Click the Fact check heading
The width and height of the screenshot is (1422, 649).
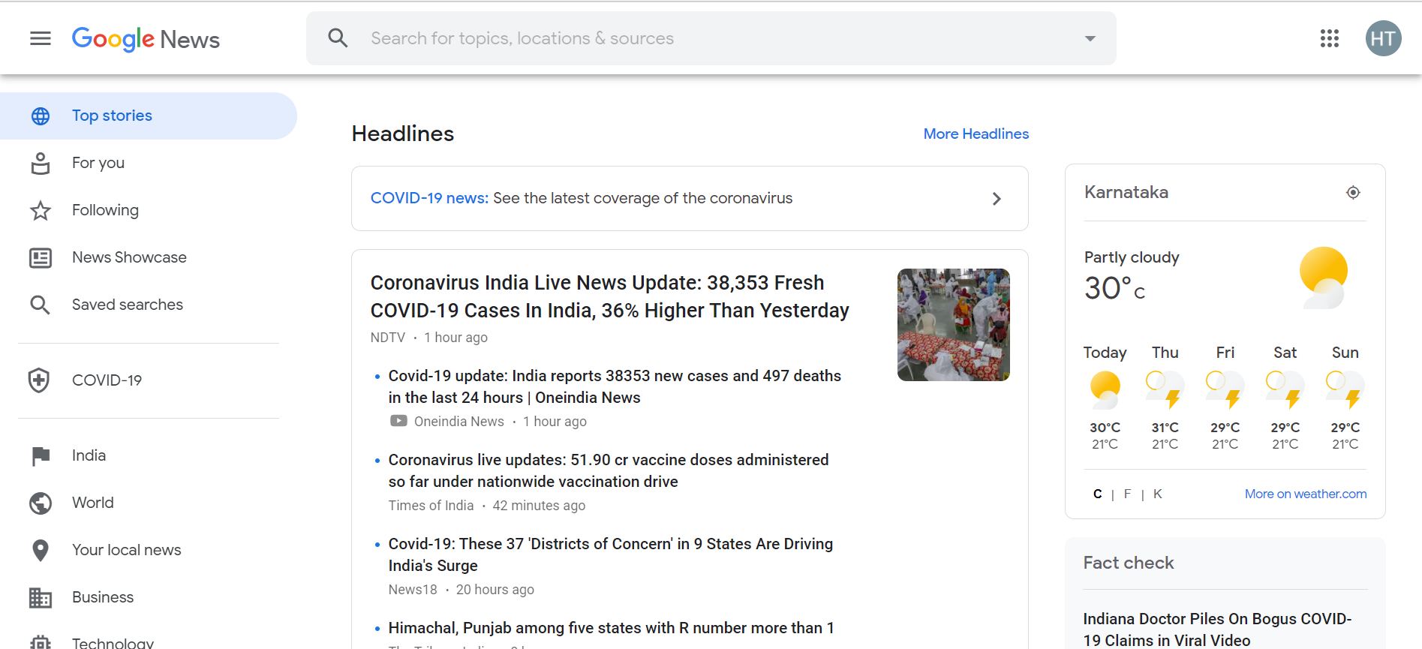click(1129, 563)
